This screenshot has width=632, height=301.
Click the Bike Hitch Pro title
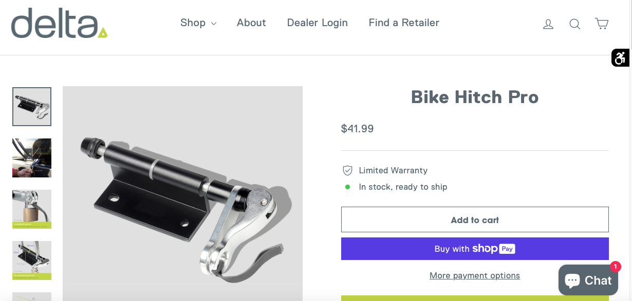[x=475, y=97]
